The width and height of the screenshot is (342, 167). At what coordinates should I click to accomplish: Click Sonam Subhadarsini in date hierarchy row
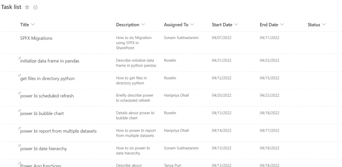point(181,148)
